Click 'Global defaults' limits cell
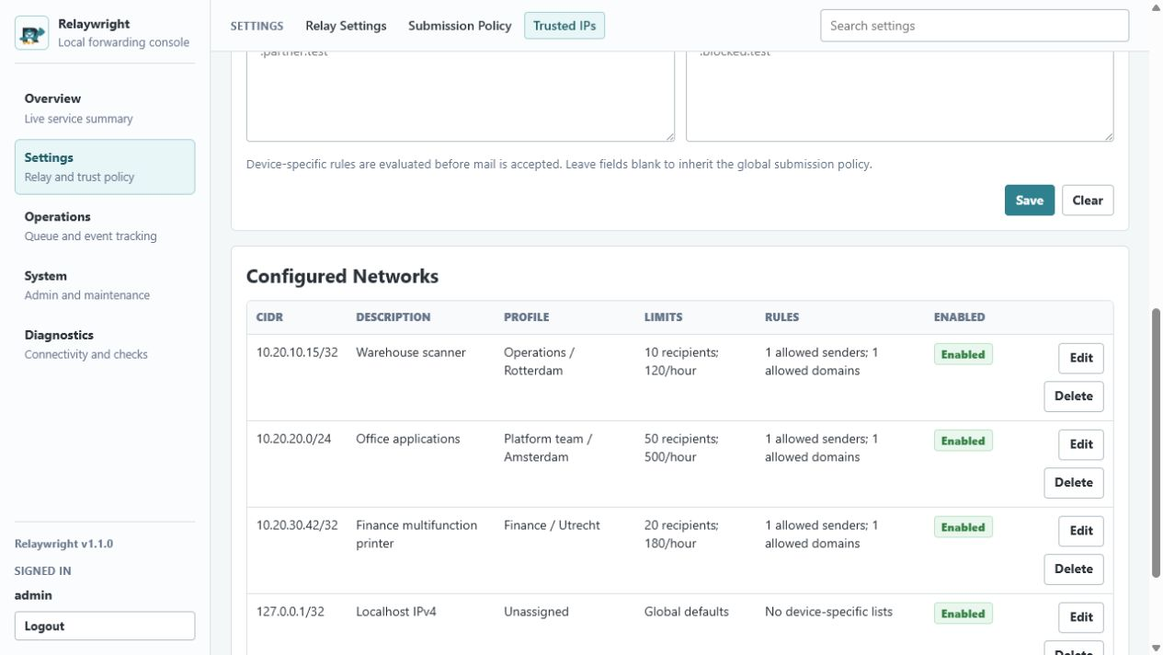 [x=687, y=612]
